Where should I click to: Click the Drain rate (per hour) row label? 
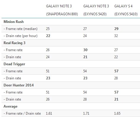20,36
